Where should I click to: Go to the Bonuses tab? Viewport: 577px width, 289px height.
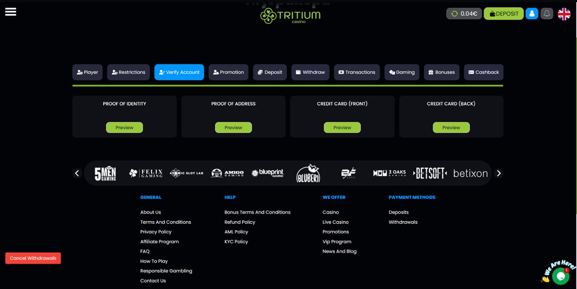click(x=441, y=72)
